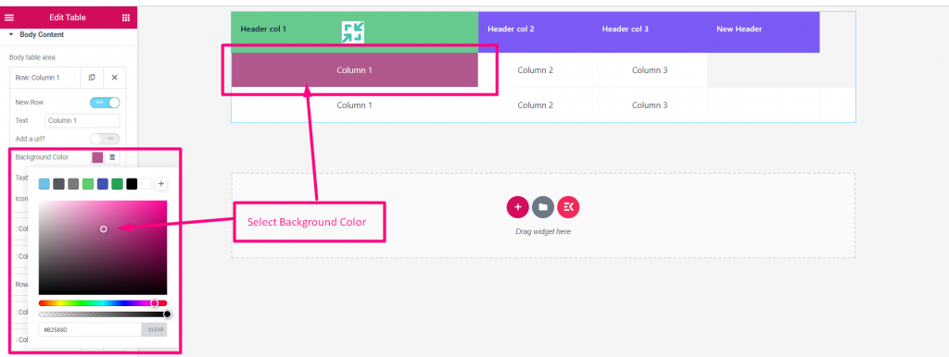
Task: Click the opacity slider bar
Action: pos(103,314)
